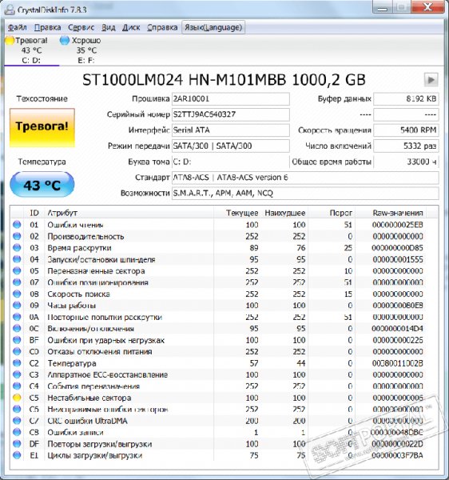This screenshot has width=449, height=480.
Task: Click the yellow Тревога! health status button
Action: 42,127
